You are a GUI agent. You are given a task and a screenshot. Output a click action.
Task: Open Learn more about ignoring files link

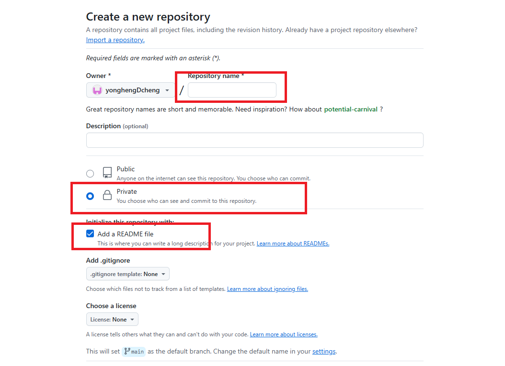tap(267, 289)
